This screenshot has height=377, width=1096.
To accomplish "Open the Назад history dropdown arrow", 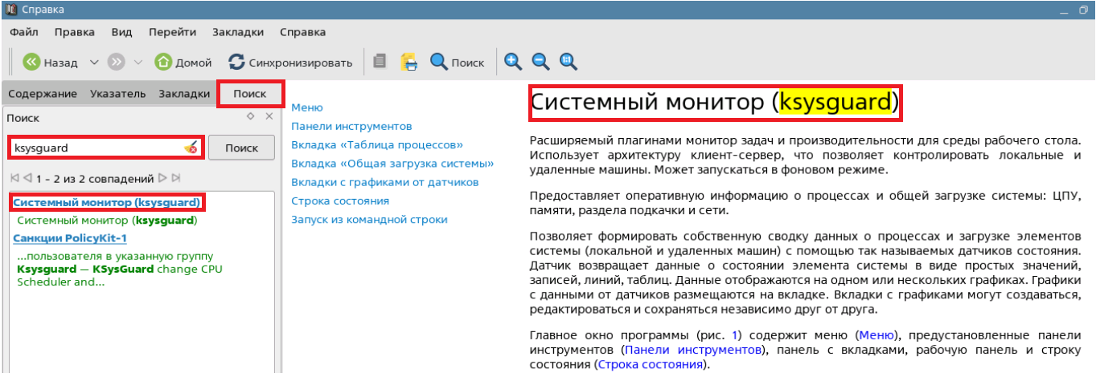I will coord(93,62).
